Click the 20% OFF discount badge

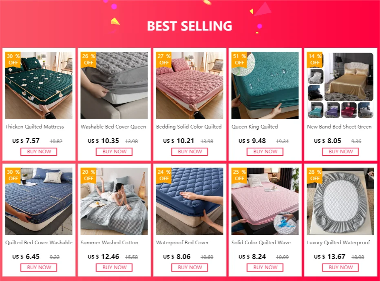(x=88, y=175)
